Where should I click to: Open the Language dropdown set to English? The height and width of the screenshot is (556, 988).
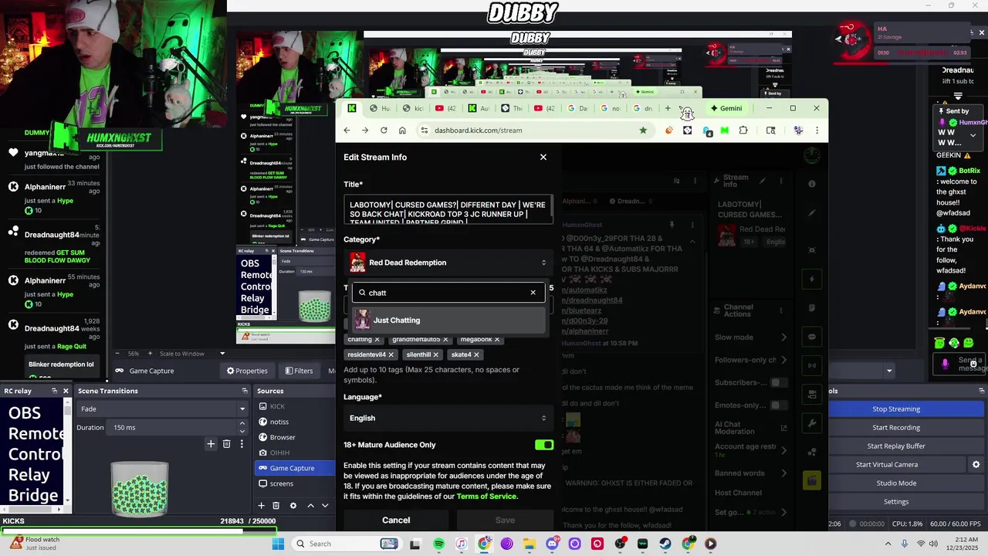[x=448, y=418]
